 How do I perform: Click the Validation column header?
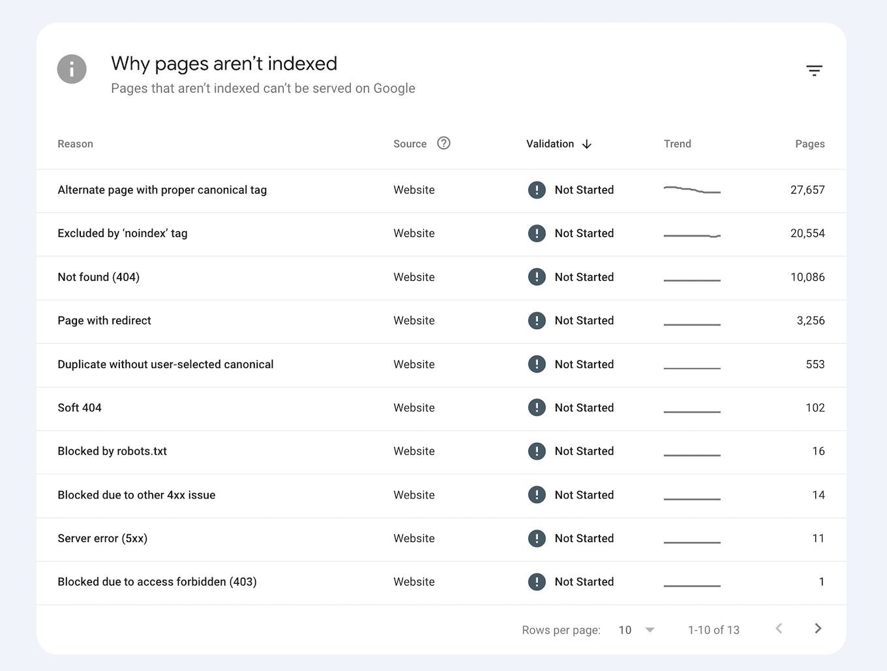tap(550, 144)
